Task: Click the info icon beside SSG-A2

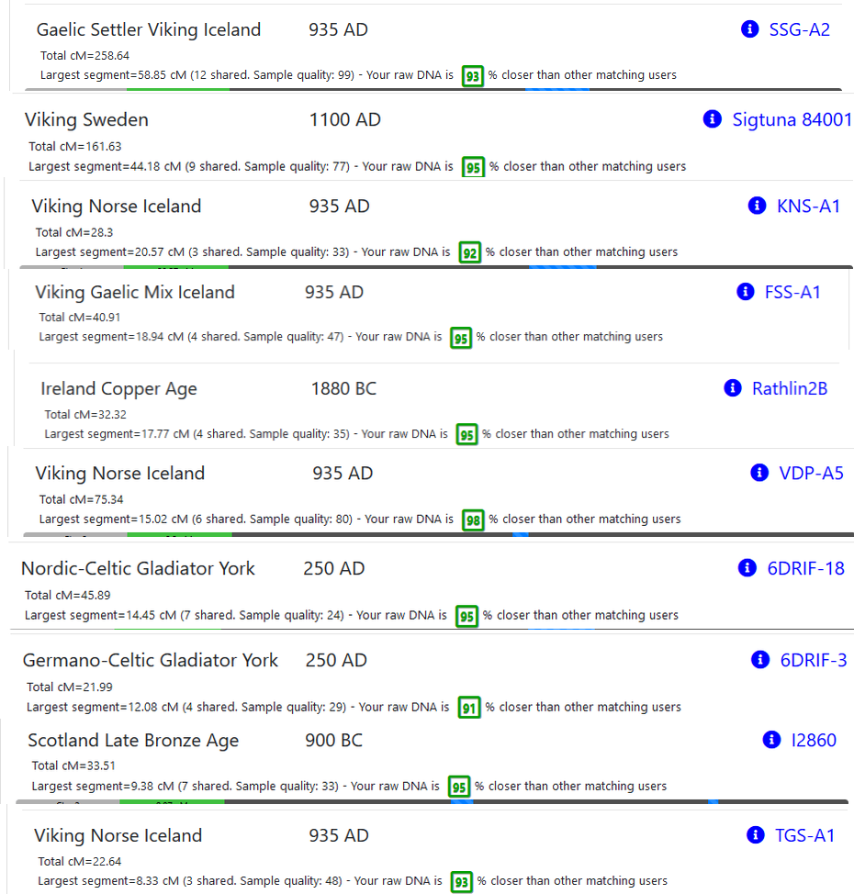Action: tap(749, 28)
